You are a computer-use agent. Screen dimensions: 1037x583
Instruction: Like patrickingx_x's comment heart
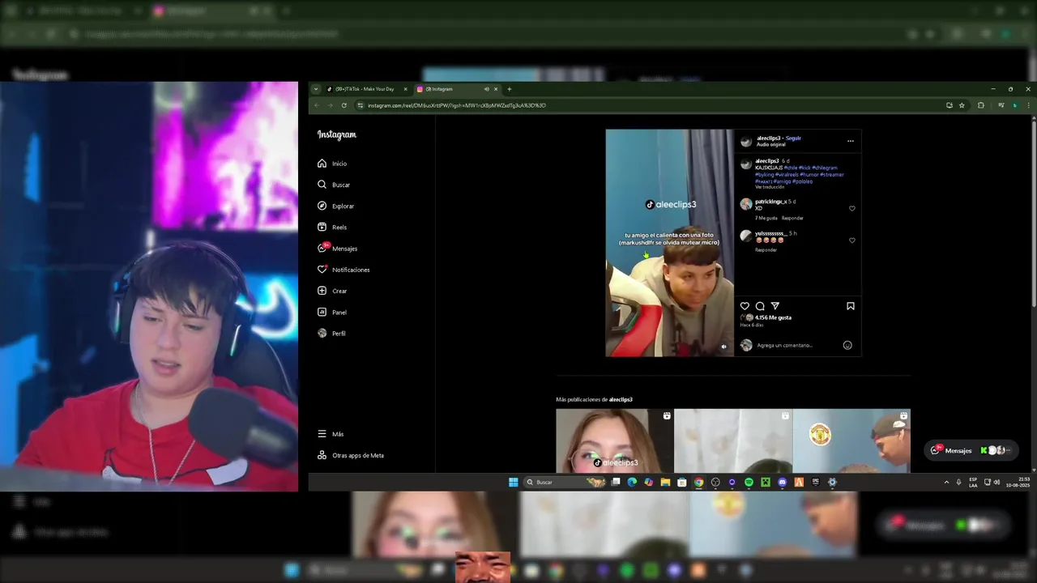(x=851, y=208)
